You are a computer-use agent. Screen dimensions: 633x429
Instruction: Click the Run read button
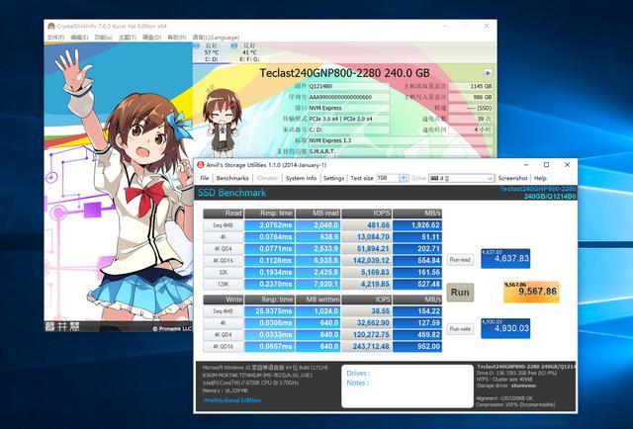pyautogui.click(x=460, y=260)
